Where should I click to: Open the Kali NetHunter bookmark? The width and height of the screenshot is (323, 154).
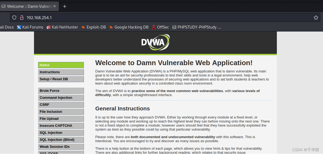click(62, 27)
